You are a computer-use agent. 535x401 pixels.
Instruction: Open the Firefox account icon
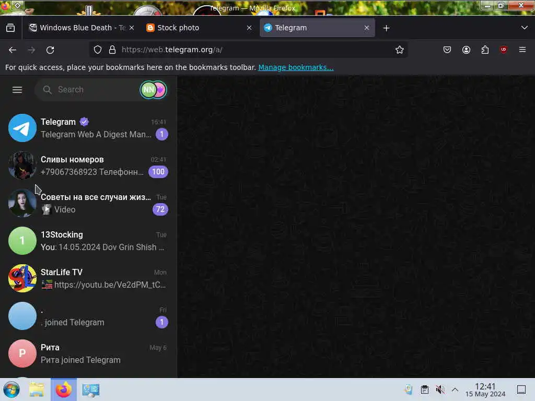coord(466,50)
